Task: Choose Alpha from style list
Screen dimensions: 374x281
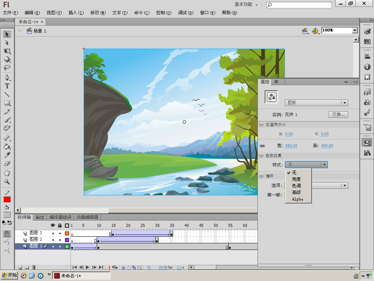Action: point(297,199)
